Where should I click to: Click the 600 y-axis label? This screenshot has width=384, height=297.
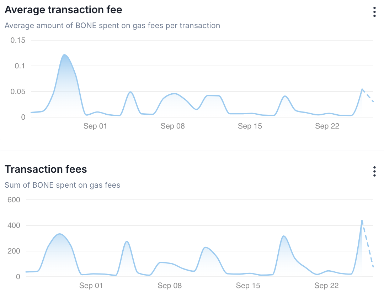pyautogui.click(x=14, y=200)
